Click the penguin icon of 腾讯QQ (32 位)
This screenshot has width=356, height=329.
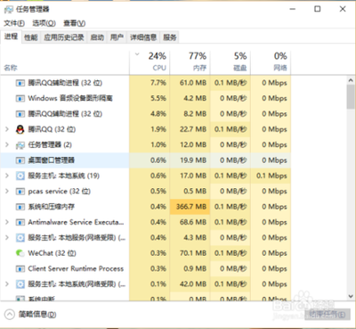pos(20,129)
